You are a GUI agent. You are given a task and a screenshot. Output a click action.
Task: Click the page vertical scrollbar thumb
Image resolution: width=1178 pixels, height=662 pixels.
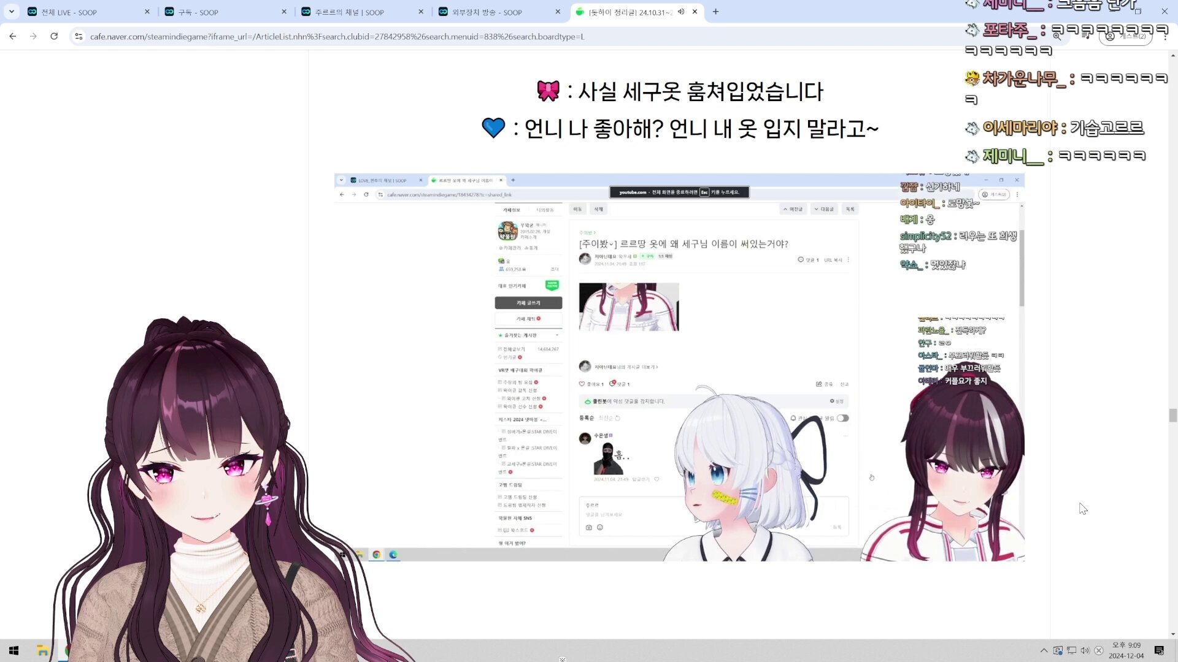point(1172,415)
